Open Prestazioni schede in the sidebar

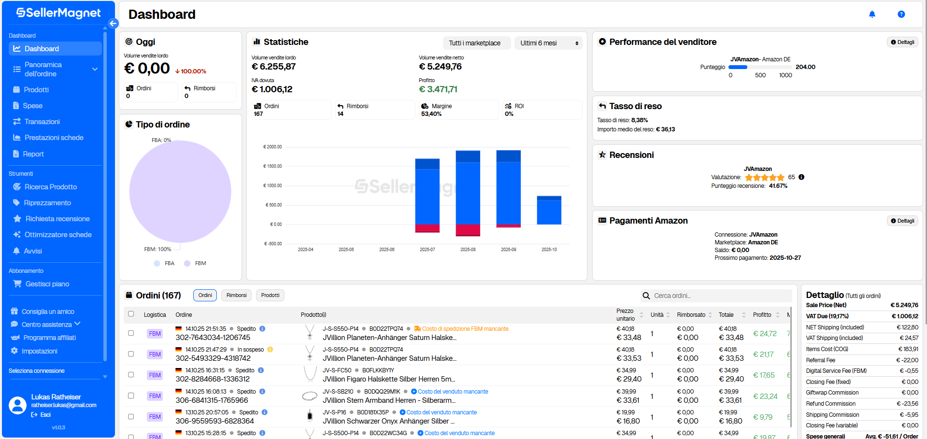[x=54, y=138]
